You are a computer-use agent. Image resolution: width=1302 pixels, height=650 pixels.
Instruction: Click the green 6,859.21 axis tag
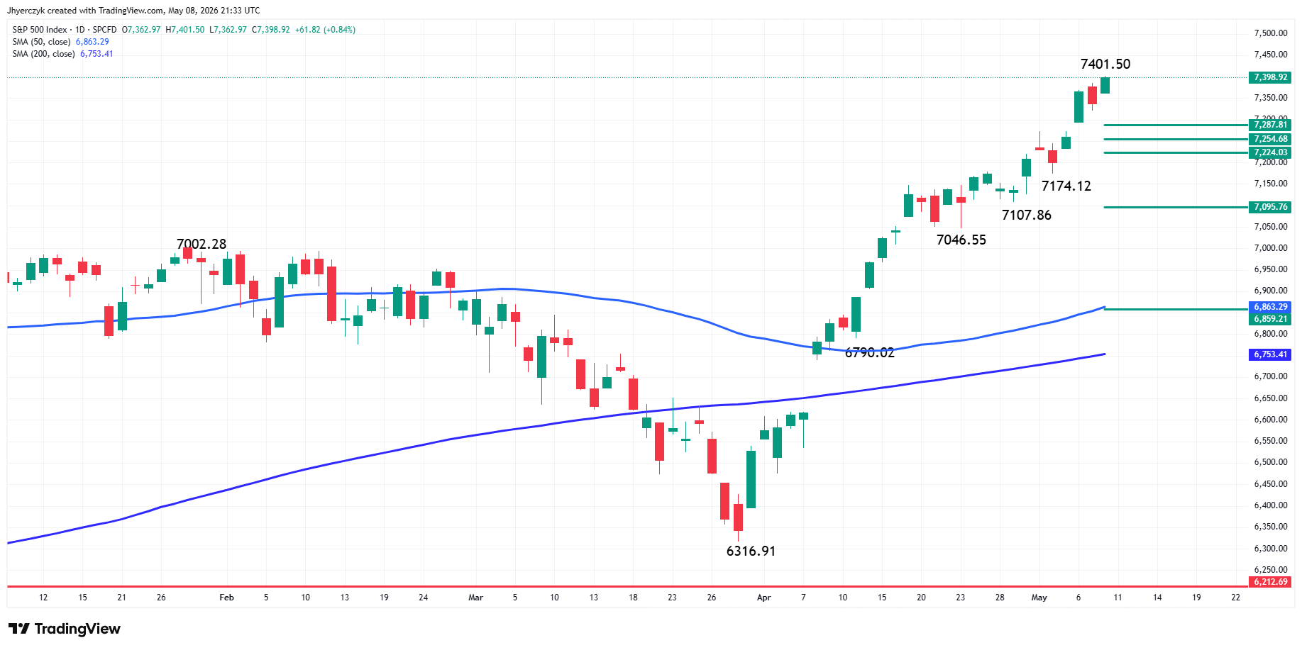(1270, 318)
